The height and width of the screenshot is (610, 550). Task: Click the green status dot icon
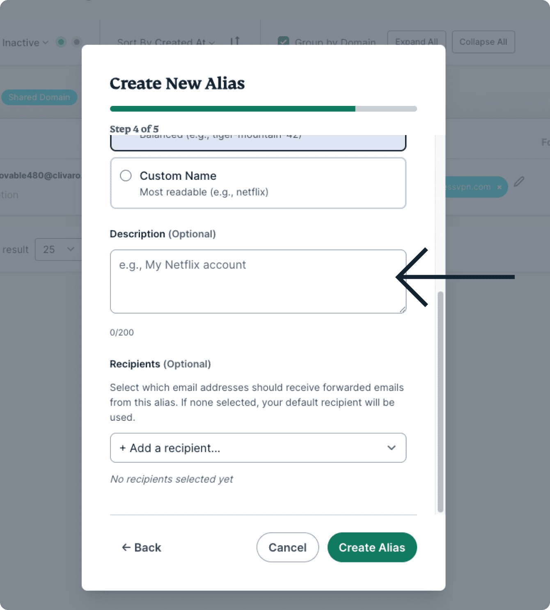point(61,42)
